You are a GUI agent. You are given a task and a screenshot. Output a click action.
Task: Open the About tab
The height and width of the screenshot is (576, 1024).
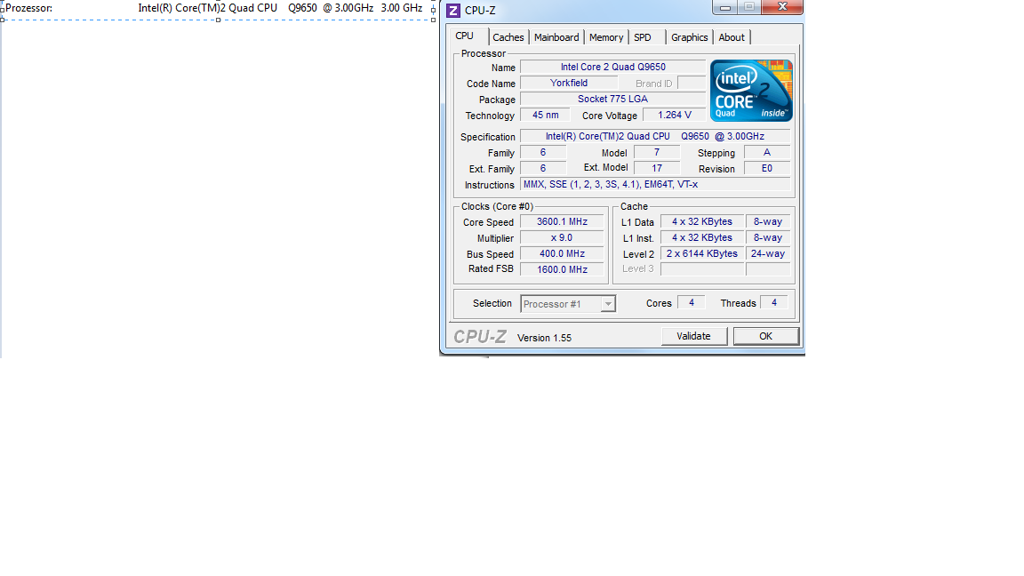[x=732, y=37]
